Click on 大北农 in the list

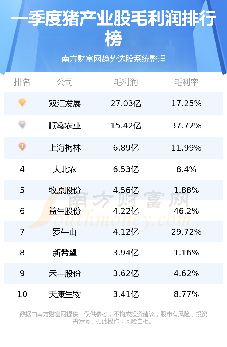tap(65, 169)
